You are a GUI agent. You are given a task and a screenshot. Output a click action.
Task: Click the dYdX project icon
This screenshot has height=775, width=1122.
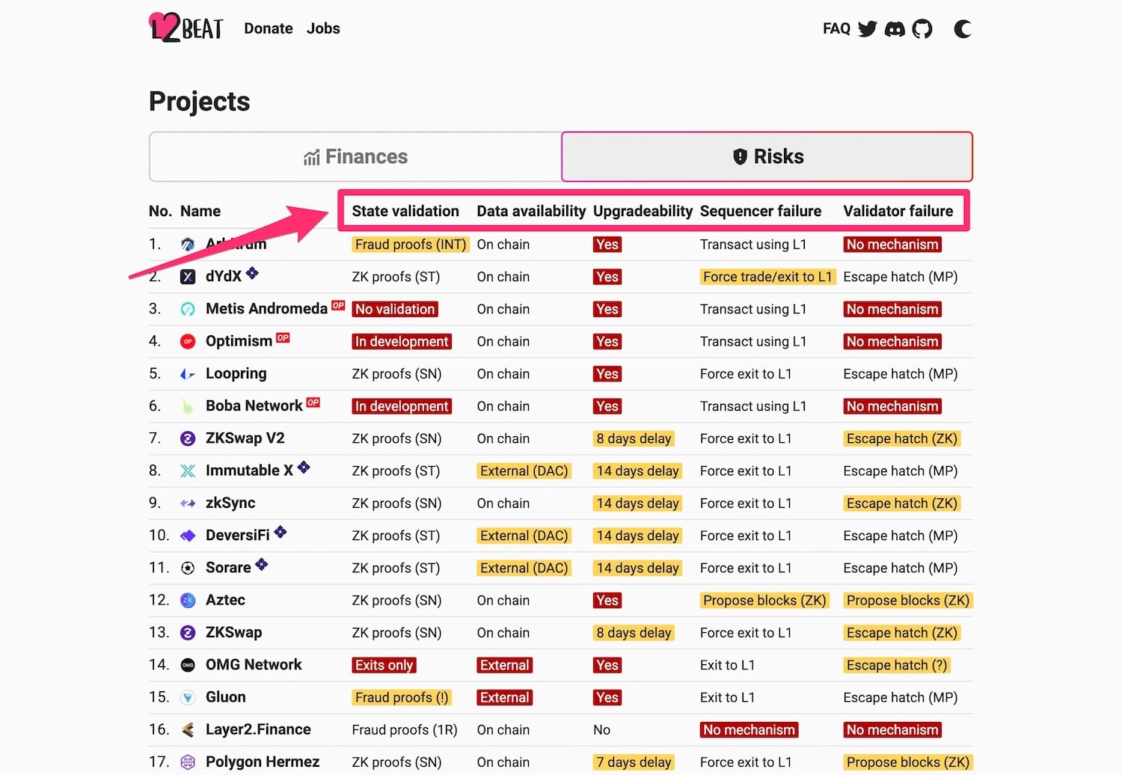pos(188,277)
